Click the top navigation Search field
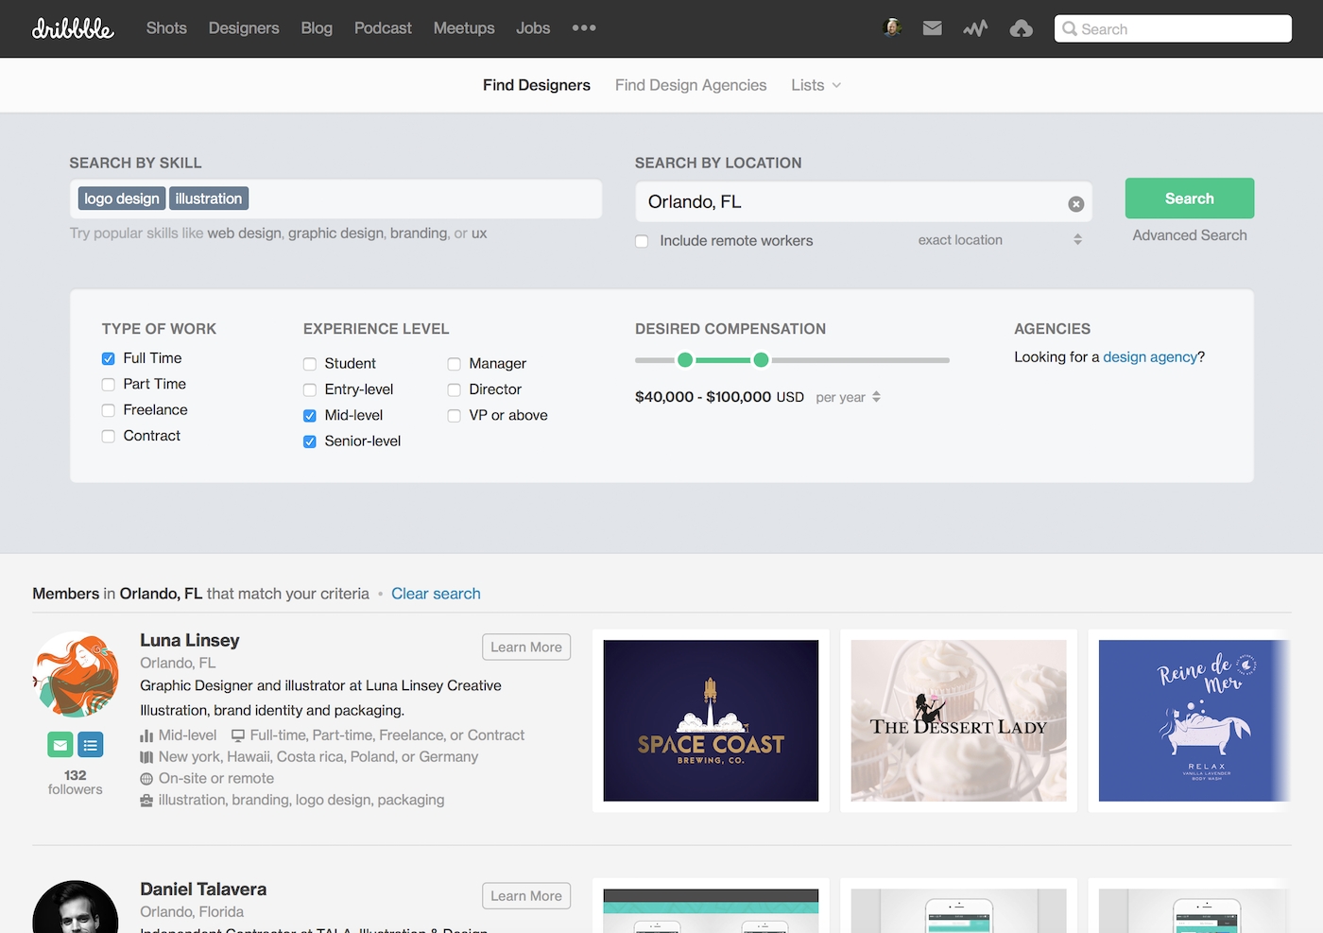The image size is (1323, 933). (x=1173, y=28)
